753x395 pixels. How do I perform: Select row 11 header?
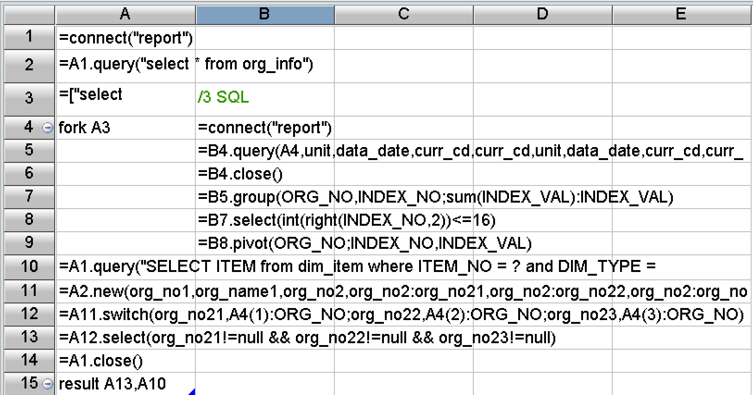coord(29,291)
